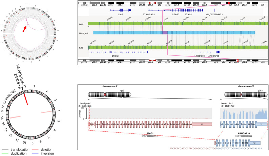Click the thick red line in the circos plot
269x156 pixels.
(25, 99)
